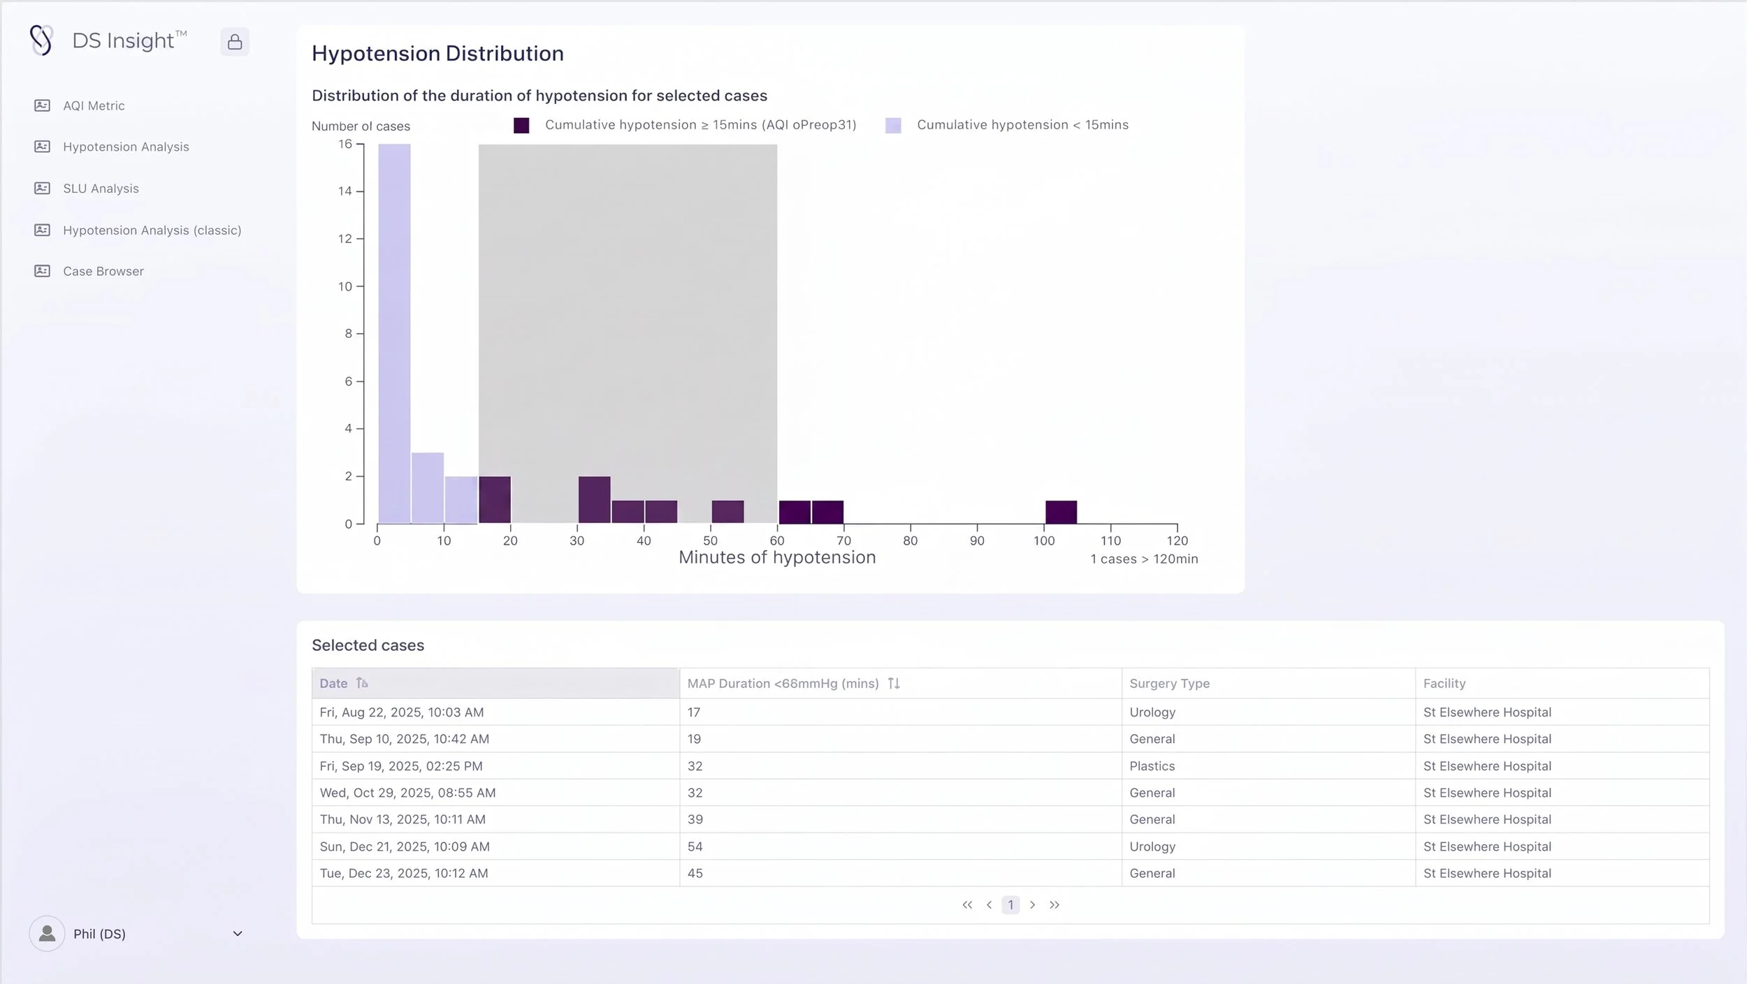Expand the Phil (DS) account menu chevron
Viewport: 1747px width, 984px height.
coord(238,934)
